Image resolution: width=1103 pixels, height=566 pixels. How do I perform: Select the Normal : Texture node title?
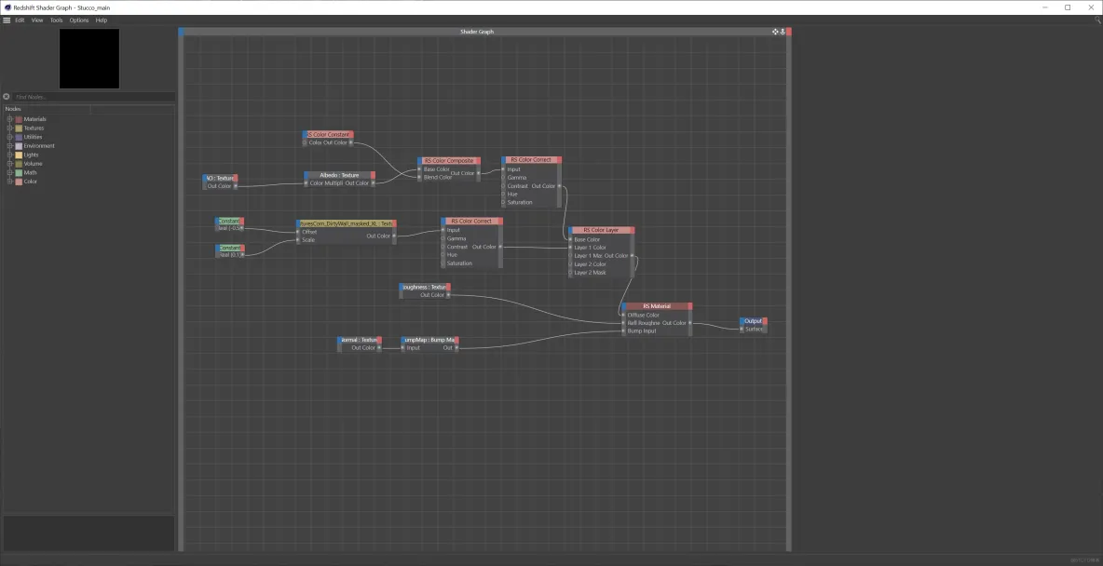pos(360,340)
